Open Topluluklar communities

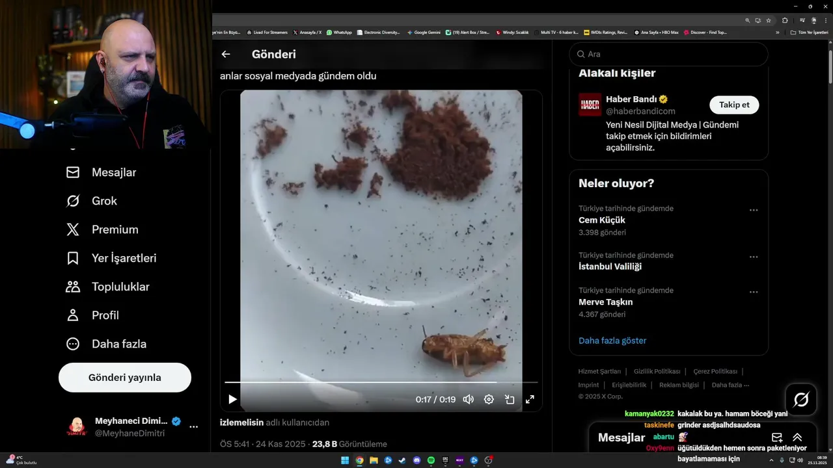(108, 287)
